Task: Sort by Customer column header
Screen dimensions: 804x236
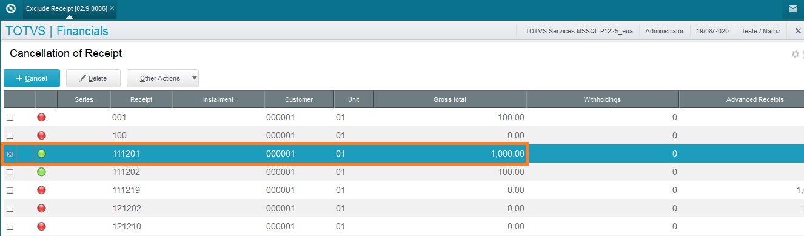Action: click(299, 99)
